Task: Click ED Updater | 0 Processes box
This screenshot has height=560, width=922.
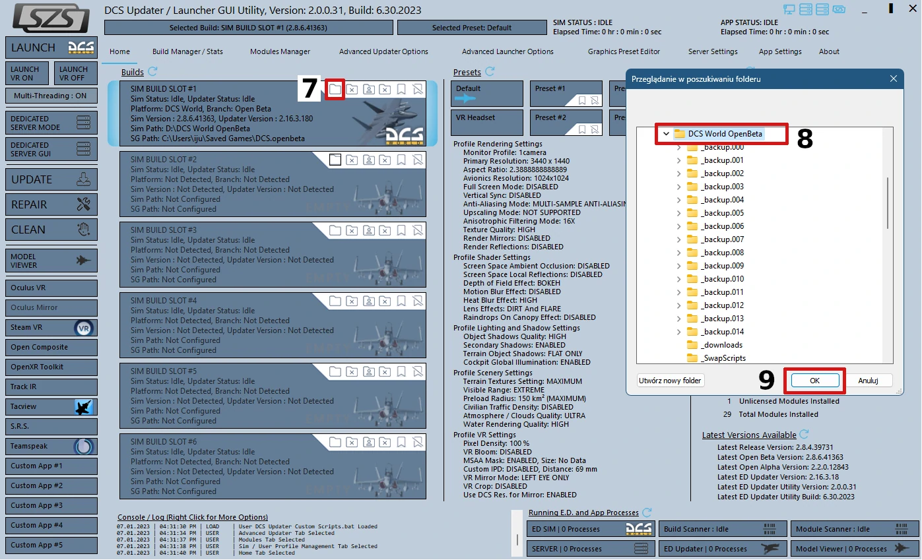Action: click(x=722, y=549)
